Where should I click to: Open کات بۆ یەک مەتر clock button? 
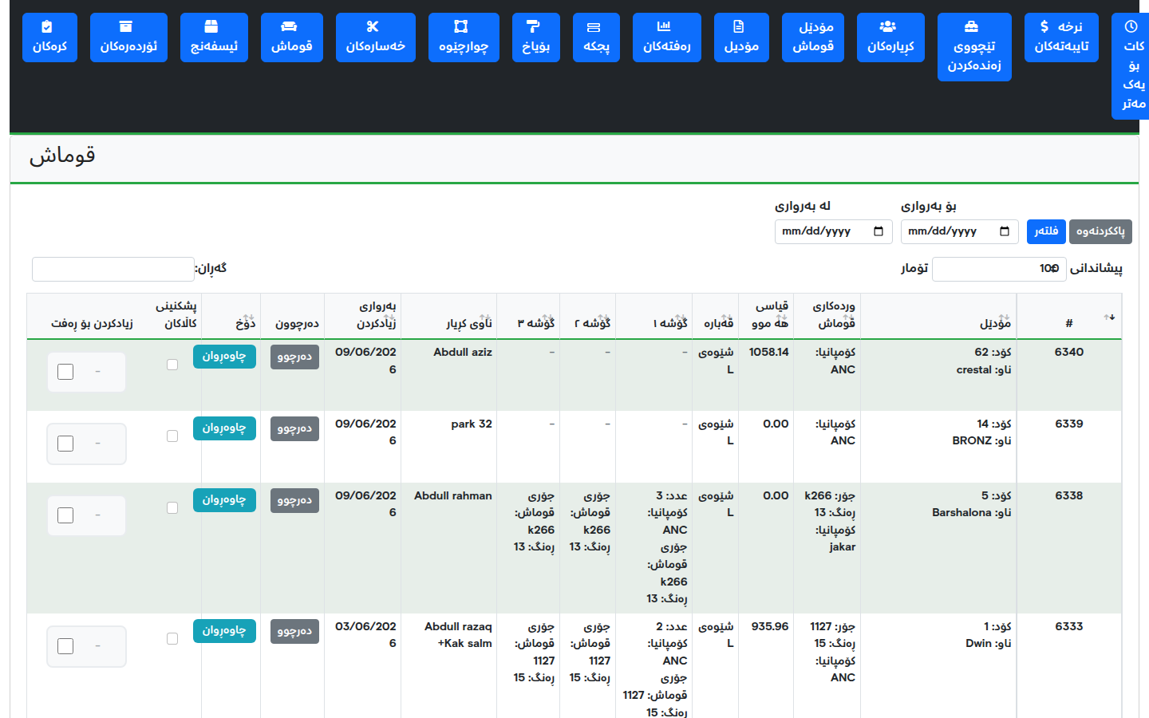(1131, 66)
